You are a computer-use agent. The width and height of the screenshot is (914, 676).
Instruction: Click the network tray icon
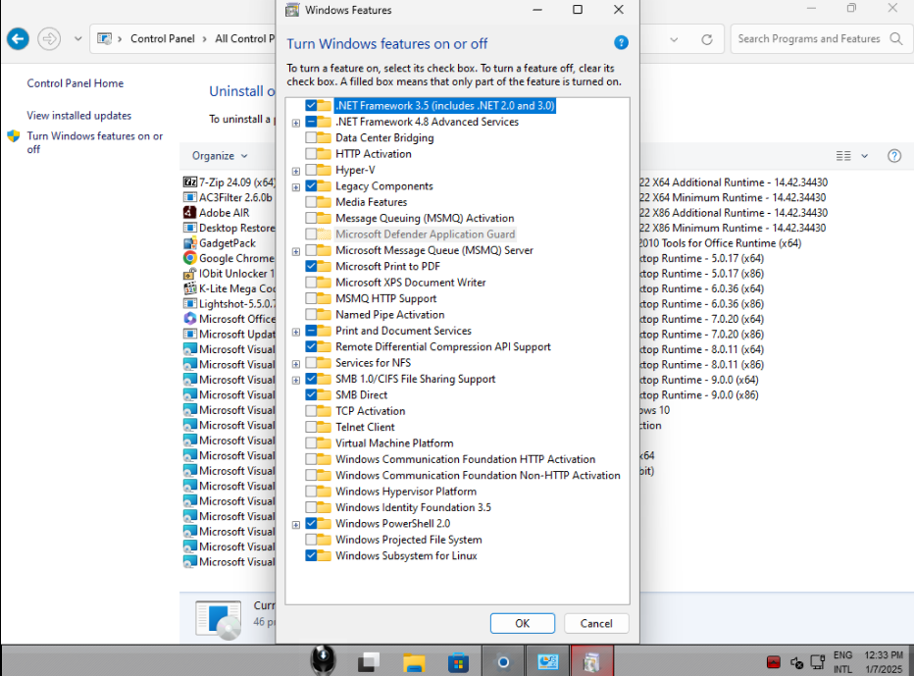click(818, 662)
